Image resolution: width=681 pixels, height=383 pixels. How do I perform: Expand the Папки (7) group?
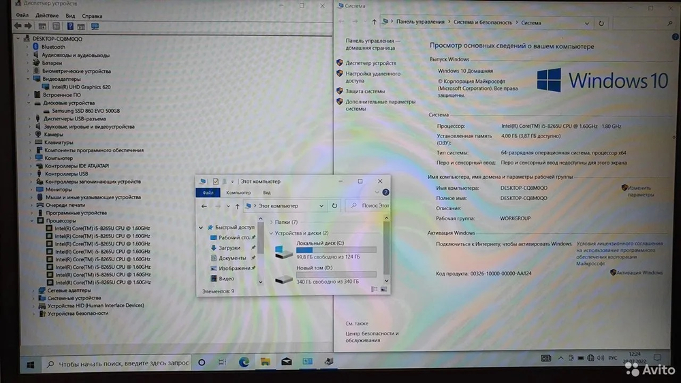click(272, 222)
